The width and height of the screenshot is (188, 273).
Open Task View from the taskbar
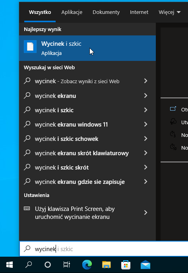[x=67, y=265]
